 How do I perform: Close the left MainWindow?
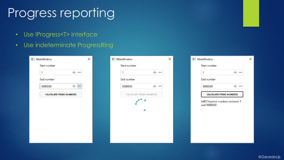pyautogui.click(x=89, y=59)
